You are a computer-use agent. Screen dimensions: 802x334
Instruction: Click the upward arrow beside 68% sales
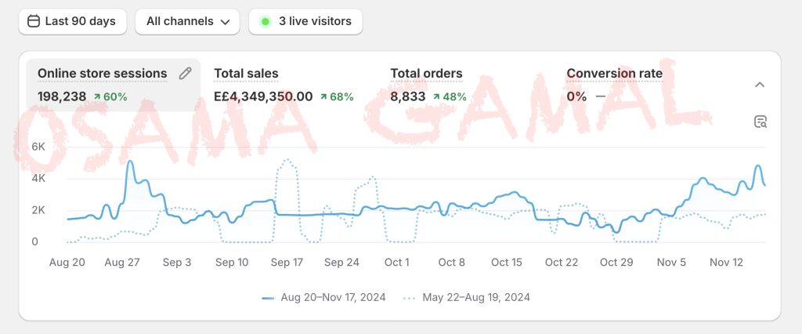point(323,97)
